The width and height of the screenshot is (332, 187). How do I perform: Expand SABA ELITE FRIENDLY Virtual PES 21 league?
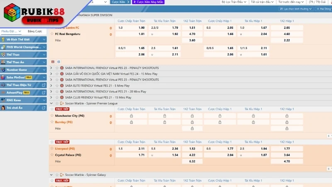click(x=51, y=85)
